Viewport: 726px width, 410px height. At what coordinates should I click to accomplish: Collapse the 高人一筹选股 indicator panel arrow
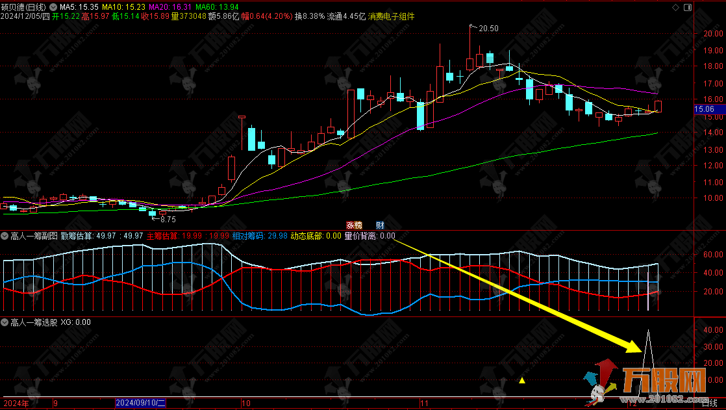(5, 322)
